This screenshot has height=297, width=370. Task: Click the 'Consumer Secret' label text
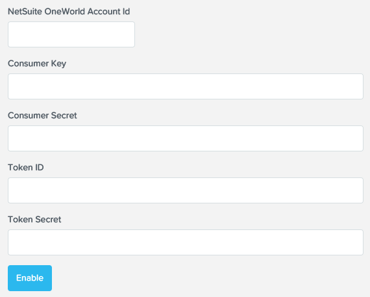(x=42, y=115)
